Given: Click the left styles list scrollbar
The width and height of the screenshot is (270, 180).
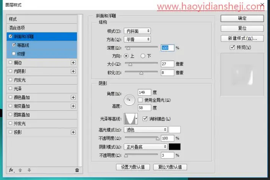Looking at the screenshot, I should pyautogui.click(x=79, y=90).
